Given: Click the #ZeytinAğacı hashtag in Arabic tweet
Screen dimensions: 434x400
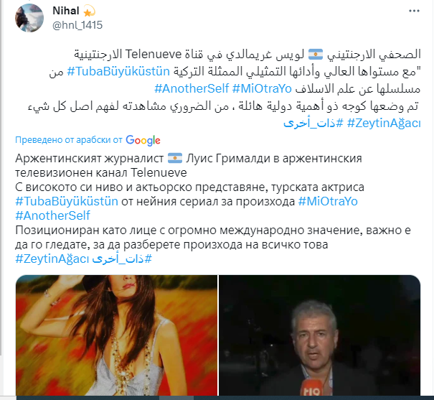Looking at the screenshot, I should (384, 123).
